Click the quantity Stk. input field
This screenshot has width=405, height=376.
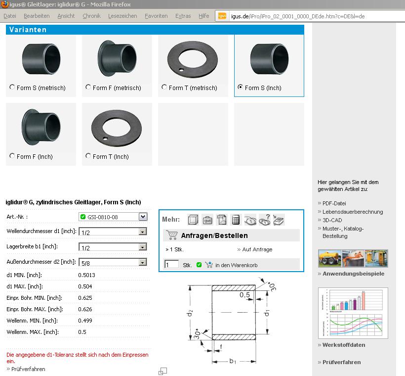click(171, 264)
